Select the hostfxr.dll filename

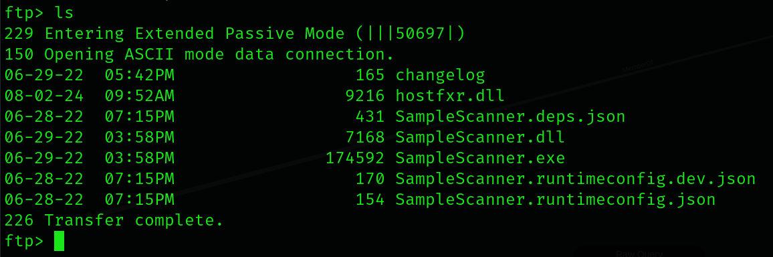450,96
